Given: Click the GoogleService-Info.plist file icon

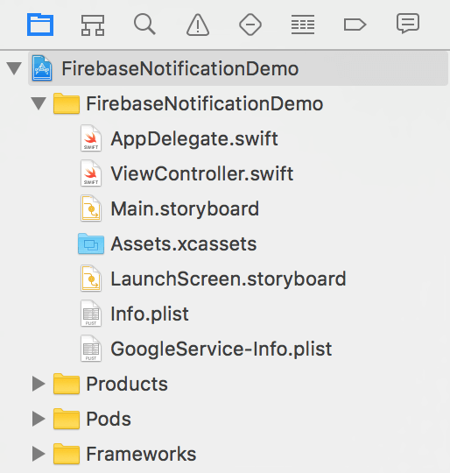Looking at the screenshot, I should tap(91, 348).
